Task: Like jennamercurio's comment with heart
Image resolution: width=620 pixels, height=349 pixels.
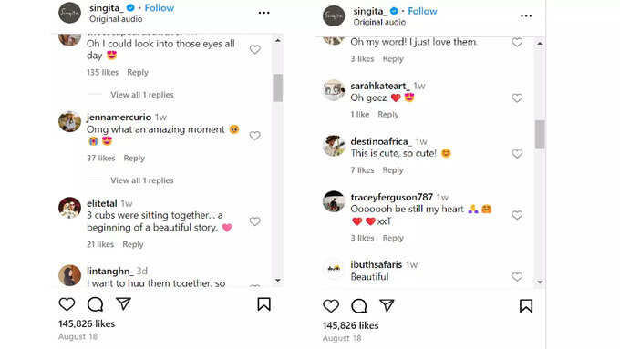Action: point(255,136)
